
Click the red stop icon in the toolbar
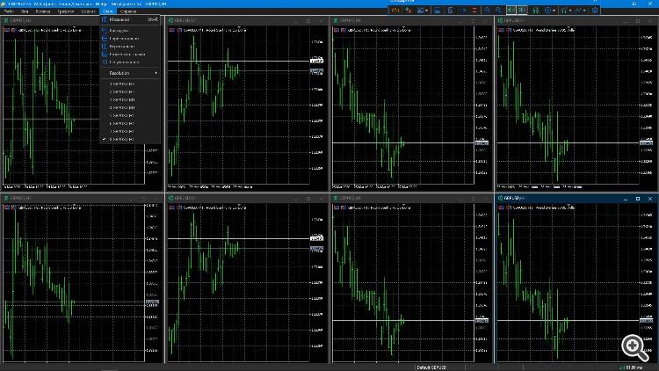474,11
